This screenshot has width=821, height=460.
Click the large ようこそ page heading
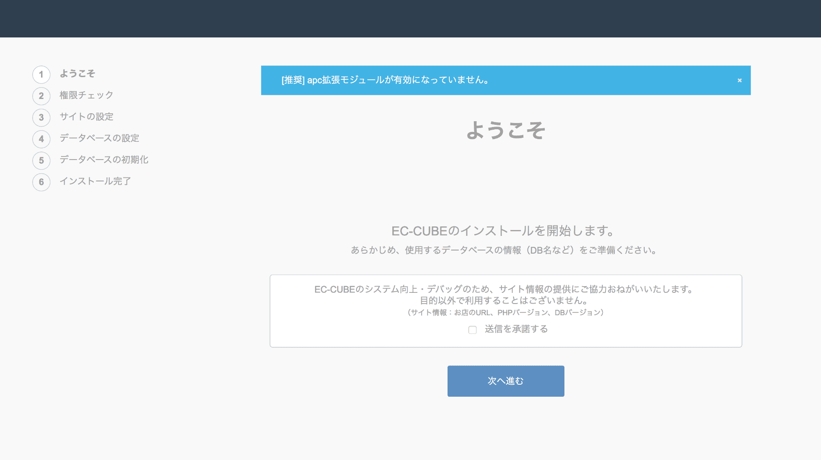click(x=506, y=130)
